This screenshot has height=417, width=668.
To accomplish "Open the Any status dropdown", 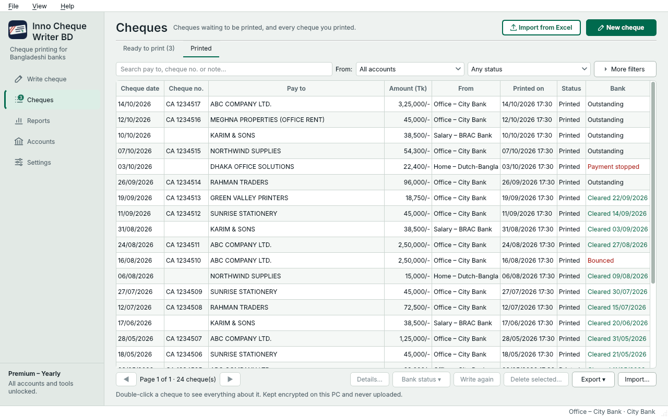I will click(x=529, y=69).
